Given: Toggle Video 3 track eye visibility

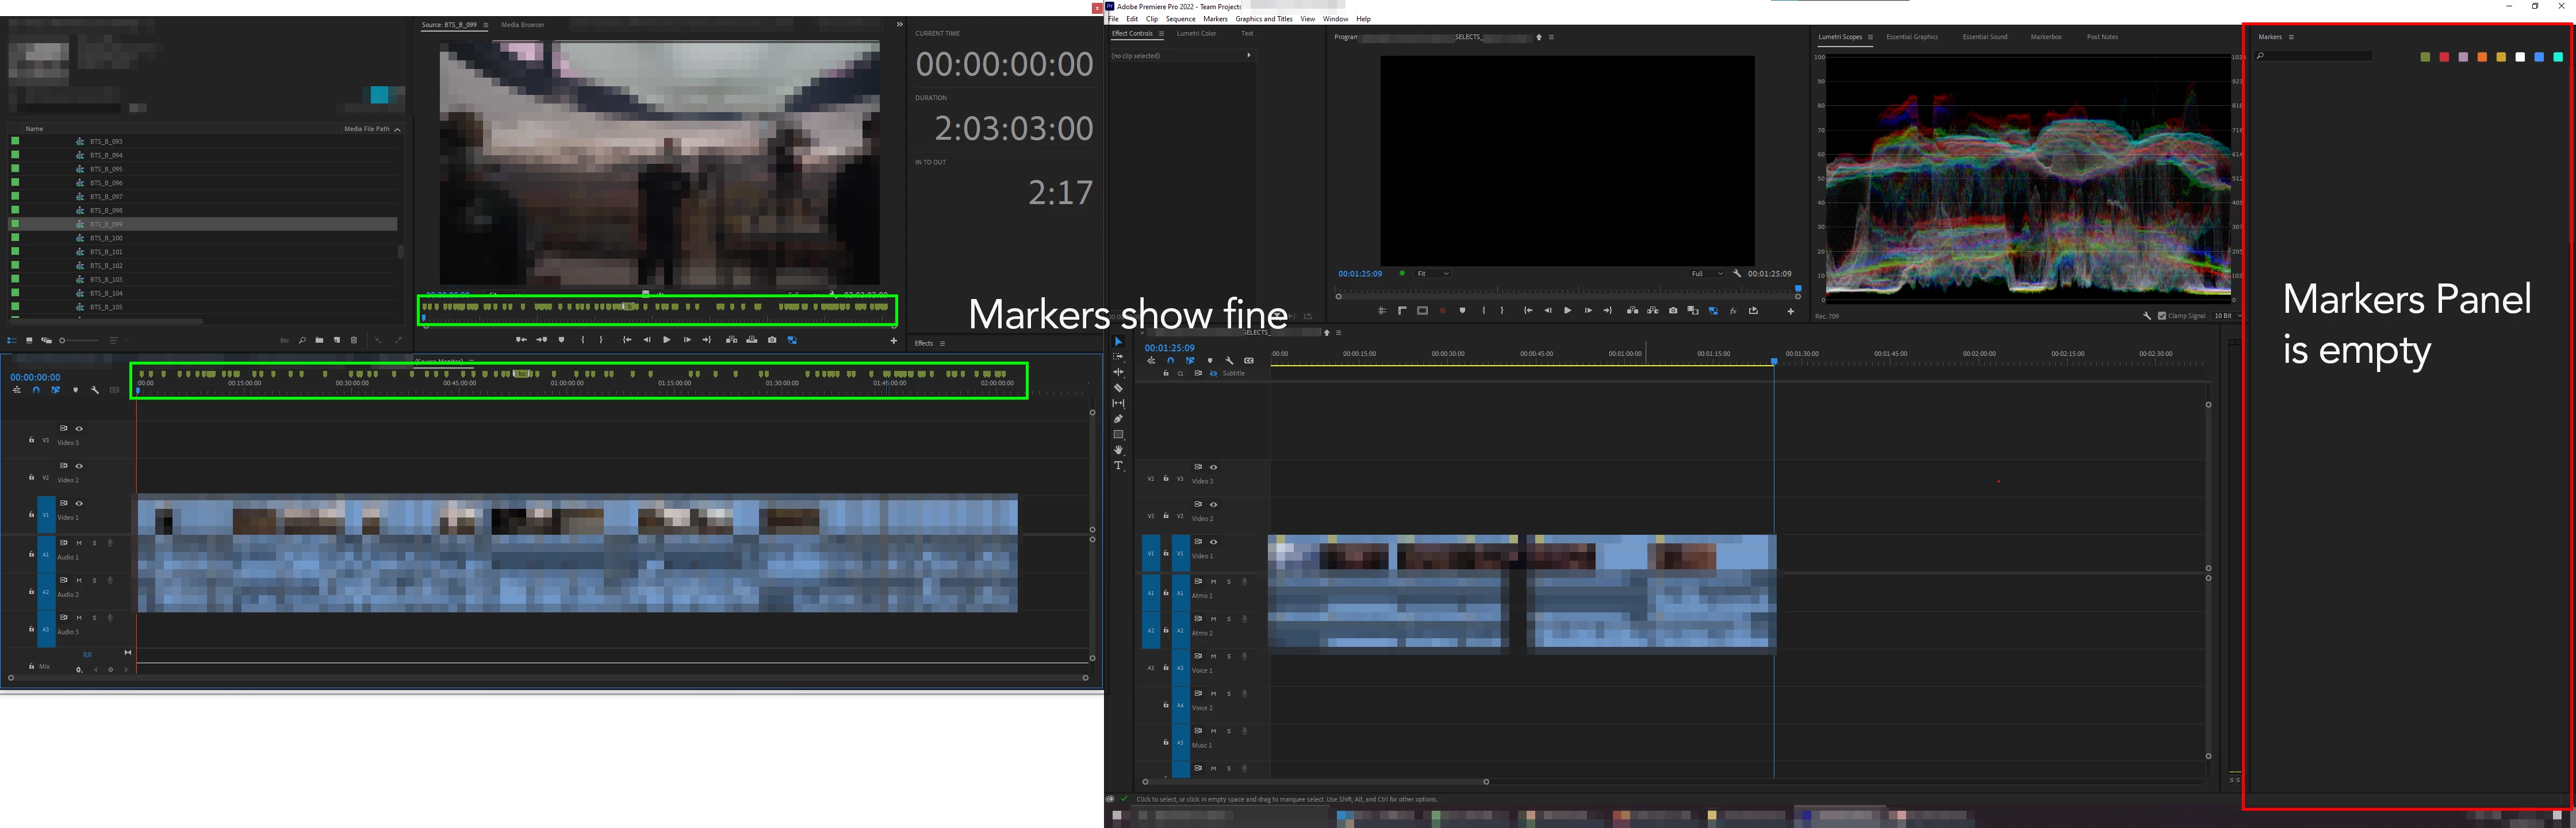Looking at the screenshot, I should (x=1214, y=467).
